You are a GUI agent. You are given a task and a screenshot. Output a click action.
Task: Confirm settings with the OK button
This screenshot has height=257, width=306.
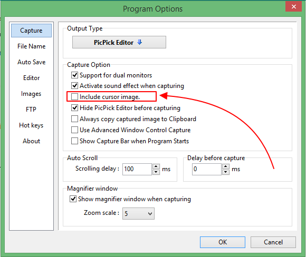[x=223, y=242]
